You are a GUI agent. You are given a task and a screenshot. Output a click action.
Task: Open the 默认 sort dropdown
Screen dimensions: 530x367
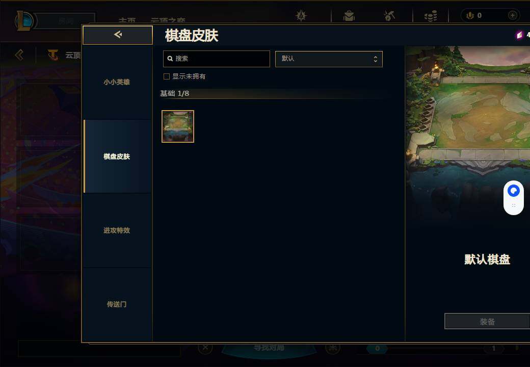(x=329, y=59)
